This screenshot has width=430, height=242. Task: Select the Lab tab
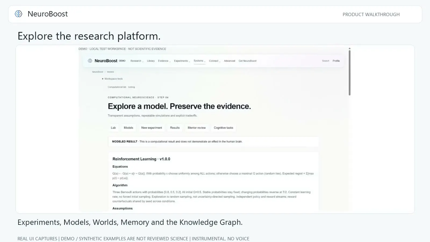(x=113, y=128)
